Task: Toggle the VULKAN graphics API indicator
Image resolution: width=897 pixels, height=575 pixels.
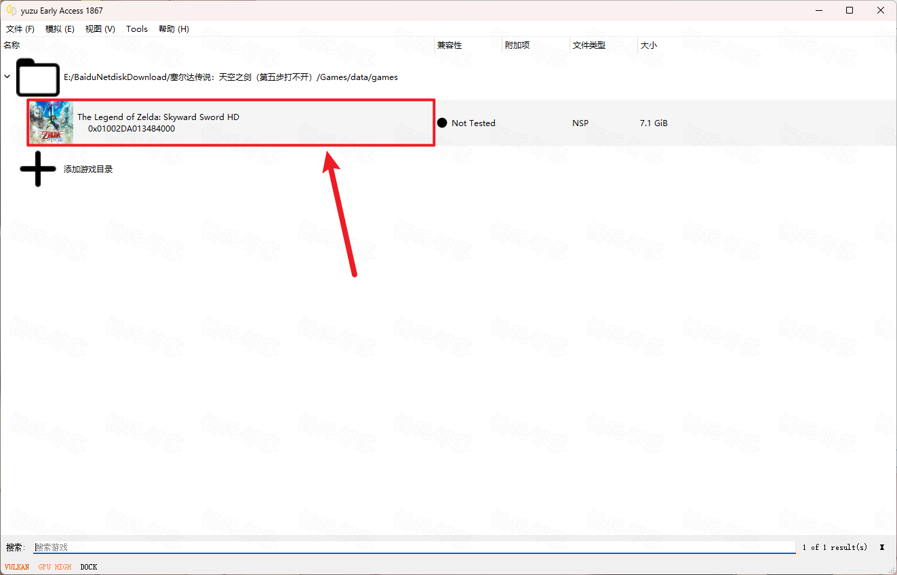Action: [x=17, y=567]
